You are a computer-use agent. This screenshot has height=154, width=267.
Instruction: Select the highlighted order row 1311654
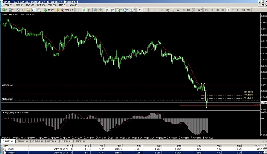click(134, 152)
